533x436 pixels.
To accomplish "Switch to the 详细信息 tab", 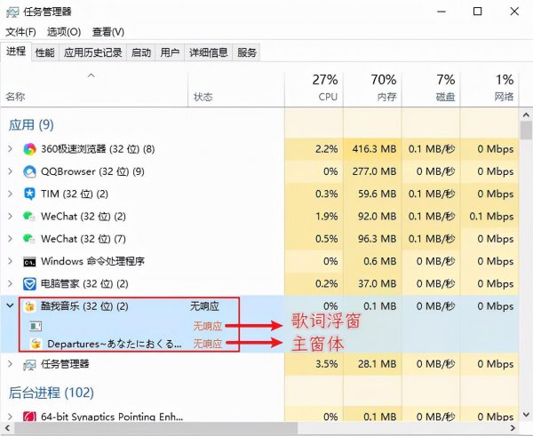I will [209, 52].
